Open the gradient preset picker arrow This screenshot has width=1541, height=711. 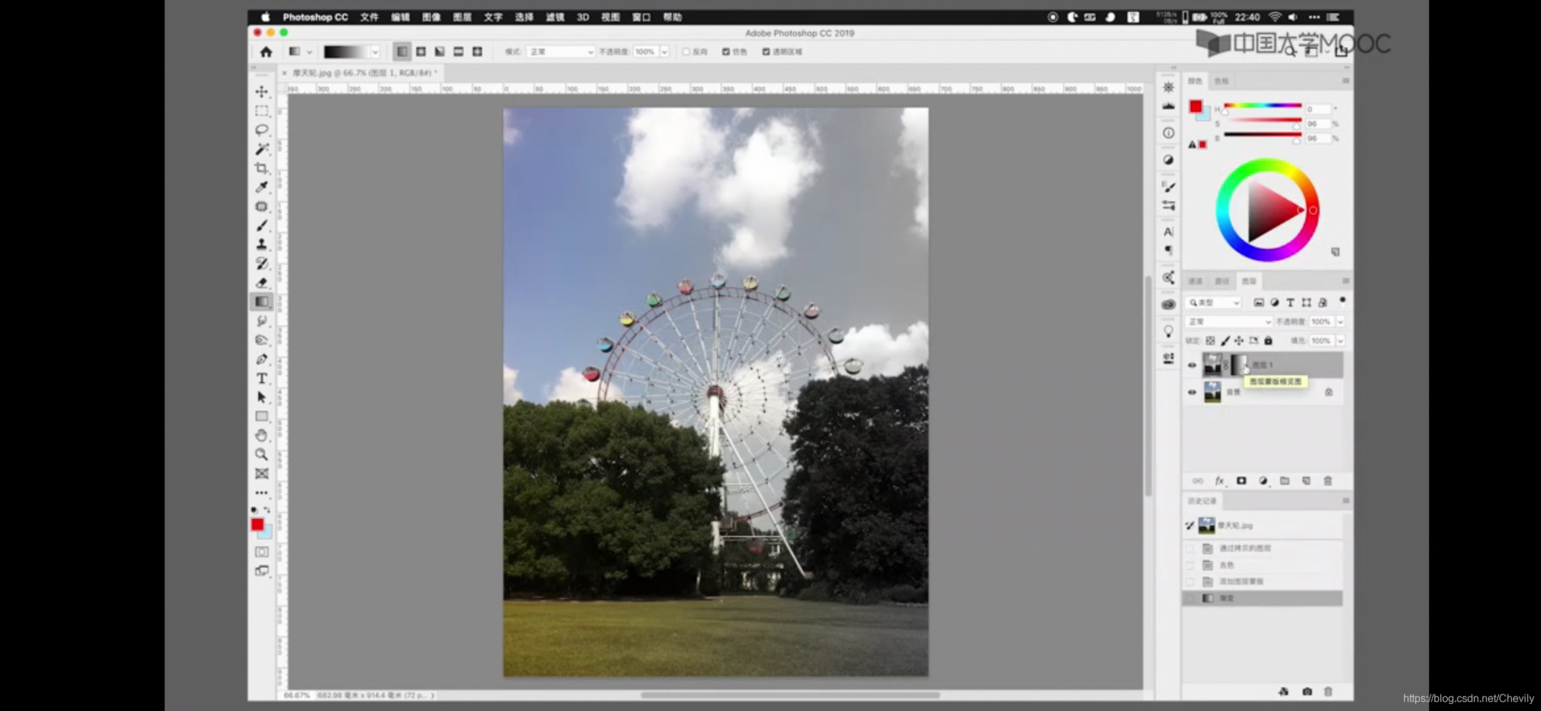click(375, 51)
